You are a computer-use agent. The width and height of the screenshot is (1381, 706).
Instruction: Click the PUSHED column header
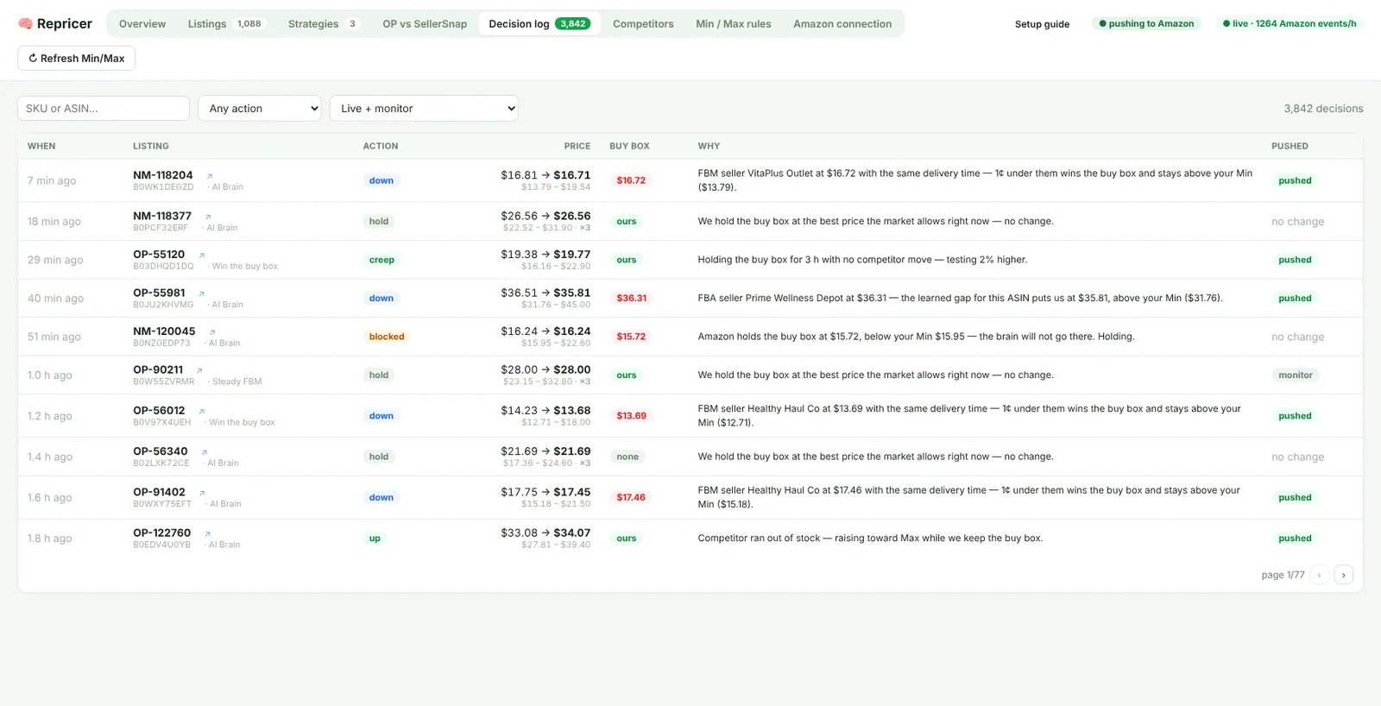click(1290, 146)
